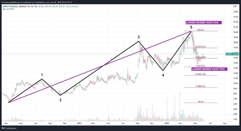The width and height of the screenshot is (241, 131).
Task: Click the 2021 year label on the time axis
Action: [x=79, y=123]
